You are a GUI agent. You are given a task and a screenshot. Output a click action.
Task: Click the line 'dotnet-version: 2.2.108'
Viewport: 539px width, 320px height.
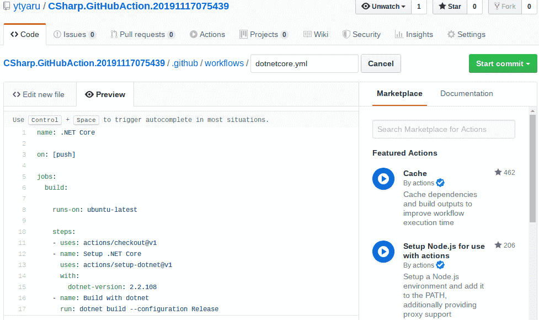point(112,287)
